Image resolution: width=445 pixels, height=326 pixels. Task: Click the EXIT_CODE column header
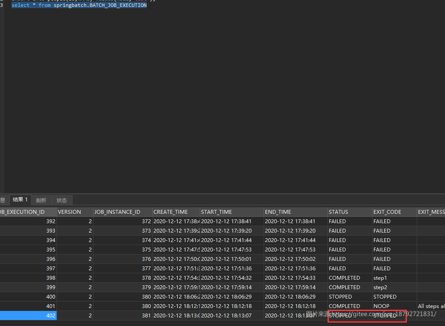pos(394,212)
